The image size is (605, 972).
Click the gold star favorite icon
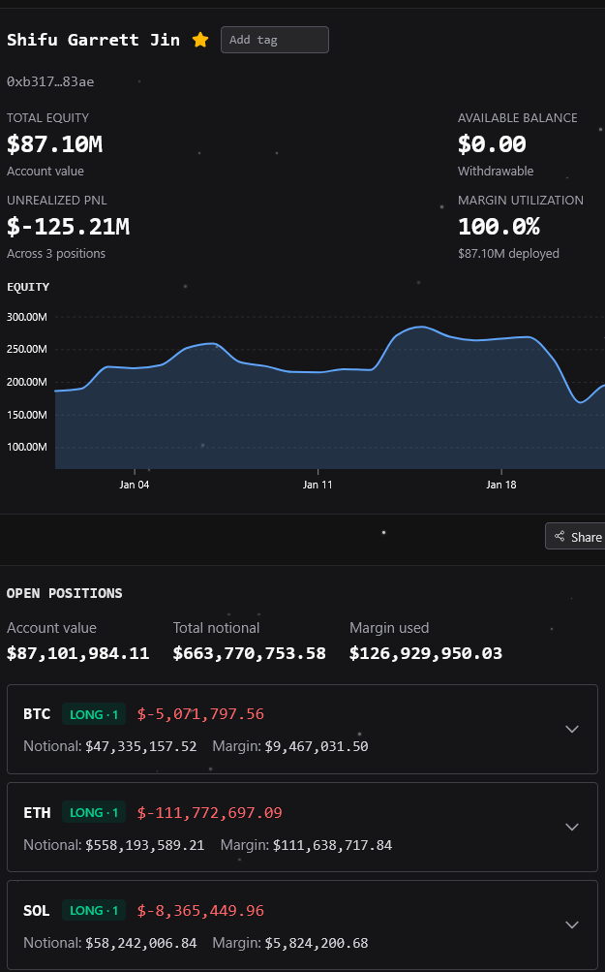[200, 40]
